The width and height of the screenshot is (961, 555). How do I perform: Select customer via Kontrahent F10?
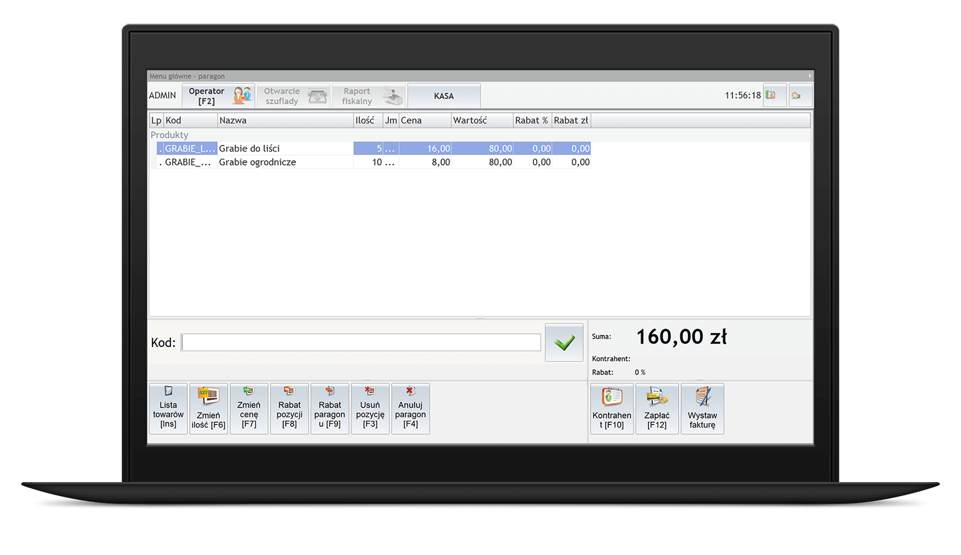pyautogui.click(x=612, y=408)
